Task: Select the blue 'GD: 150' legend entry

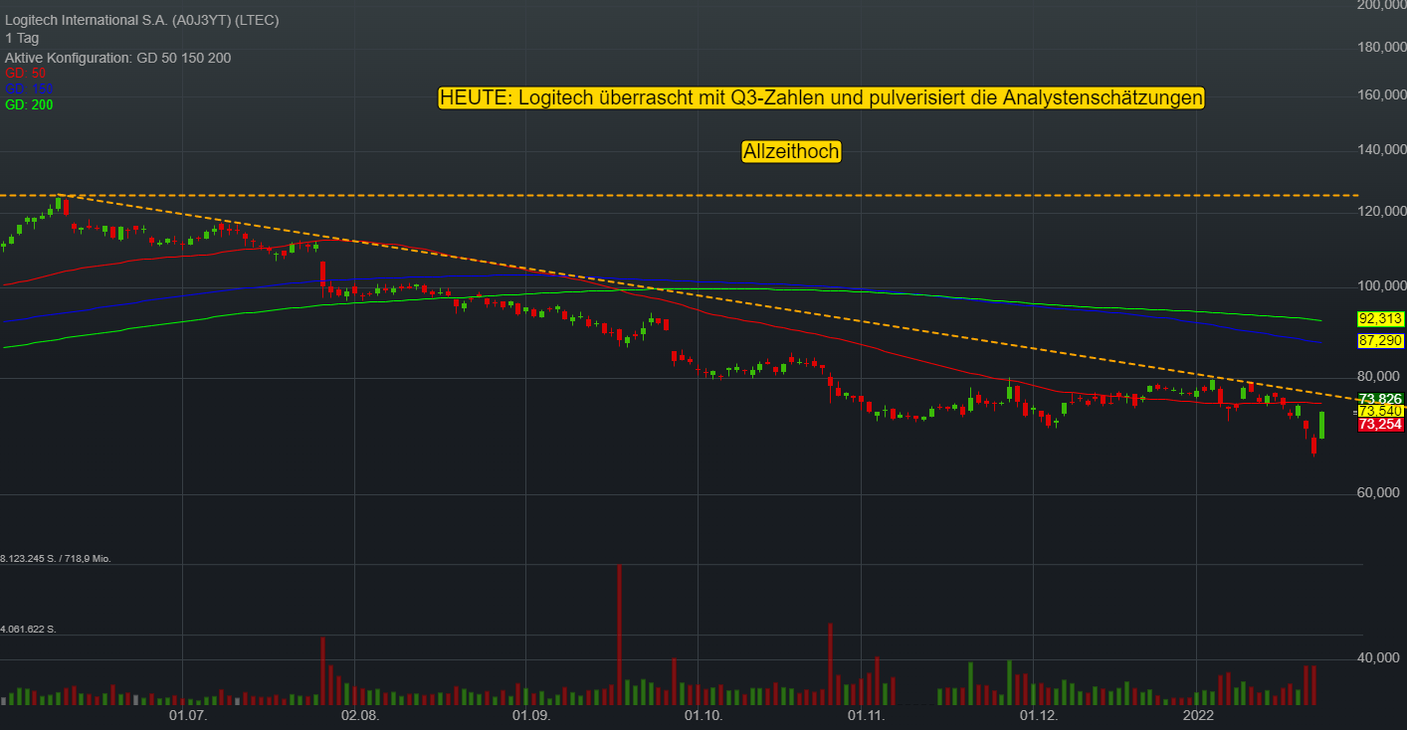Action: 29,89
